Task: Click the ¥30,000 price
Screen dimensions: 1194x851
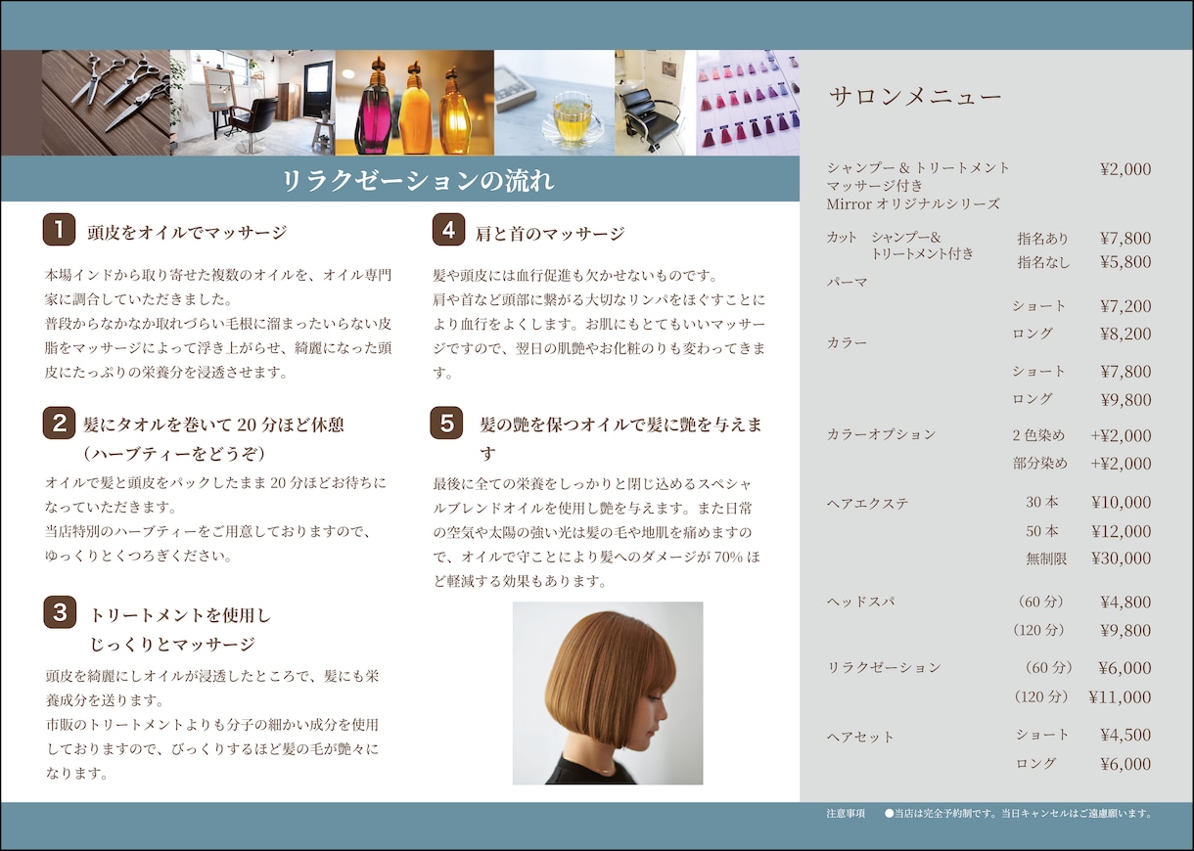Action: coord(1122,559)
